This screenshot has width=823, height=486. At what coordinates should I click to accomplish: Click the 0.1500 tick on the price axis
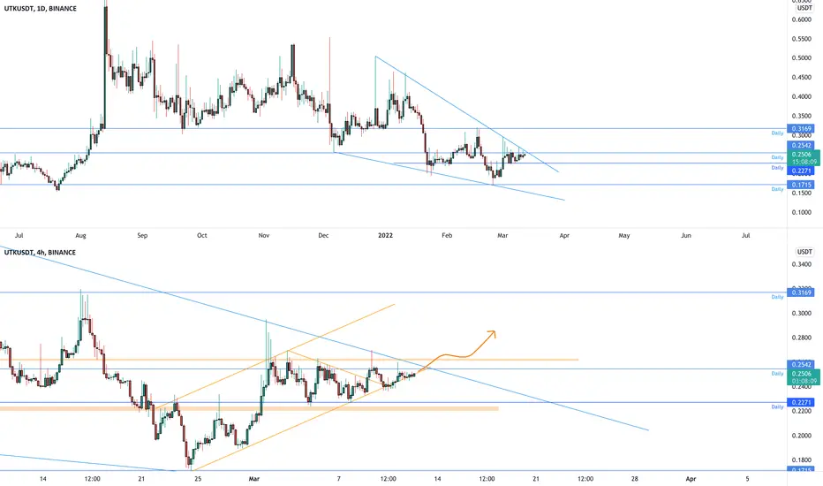801,194
